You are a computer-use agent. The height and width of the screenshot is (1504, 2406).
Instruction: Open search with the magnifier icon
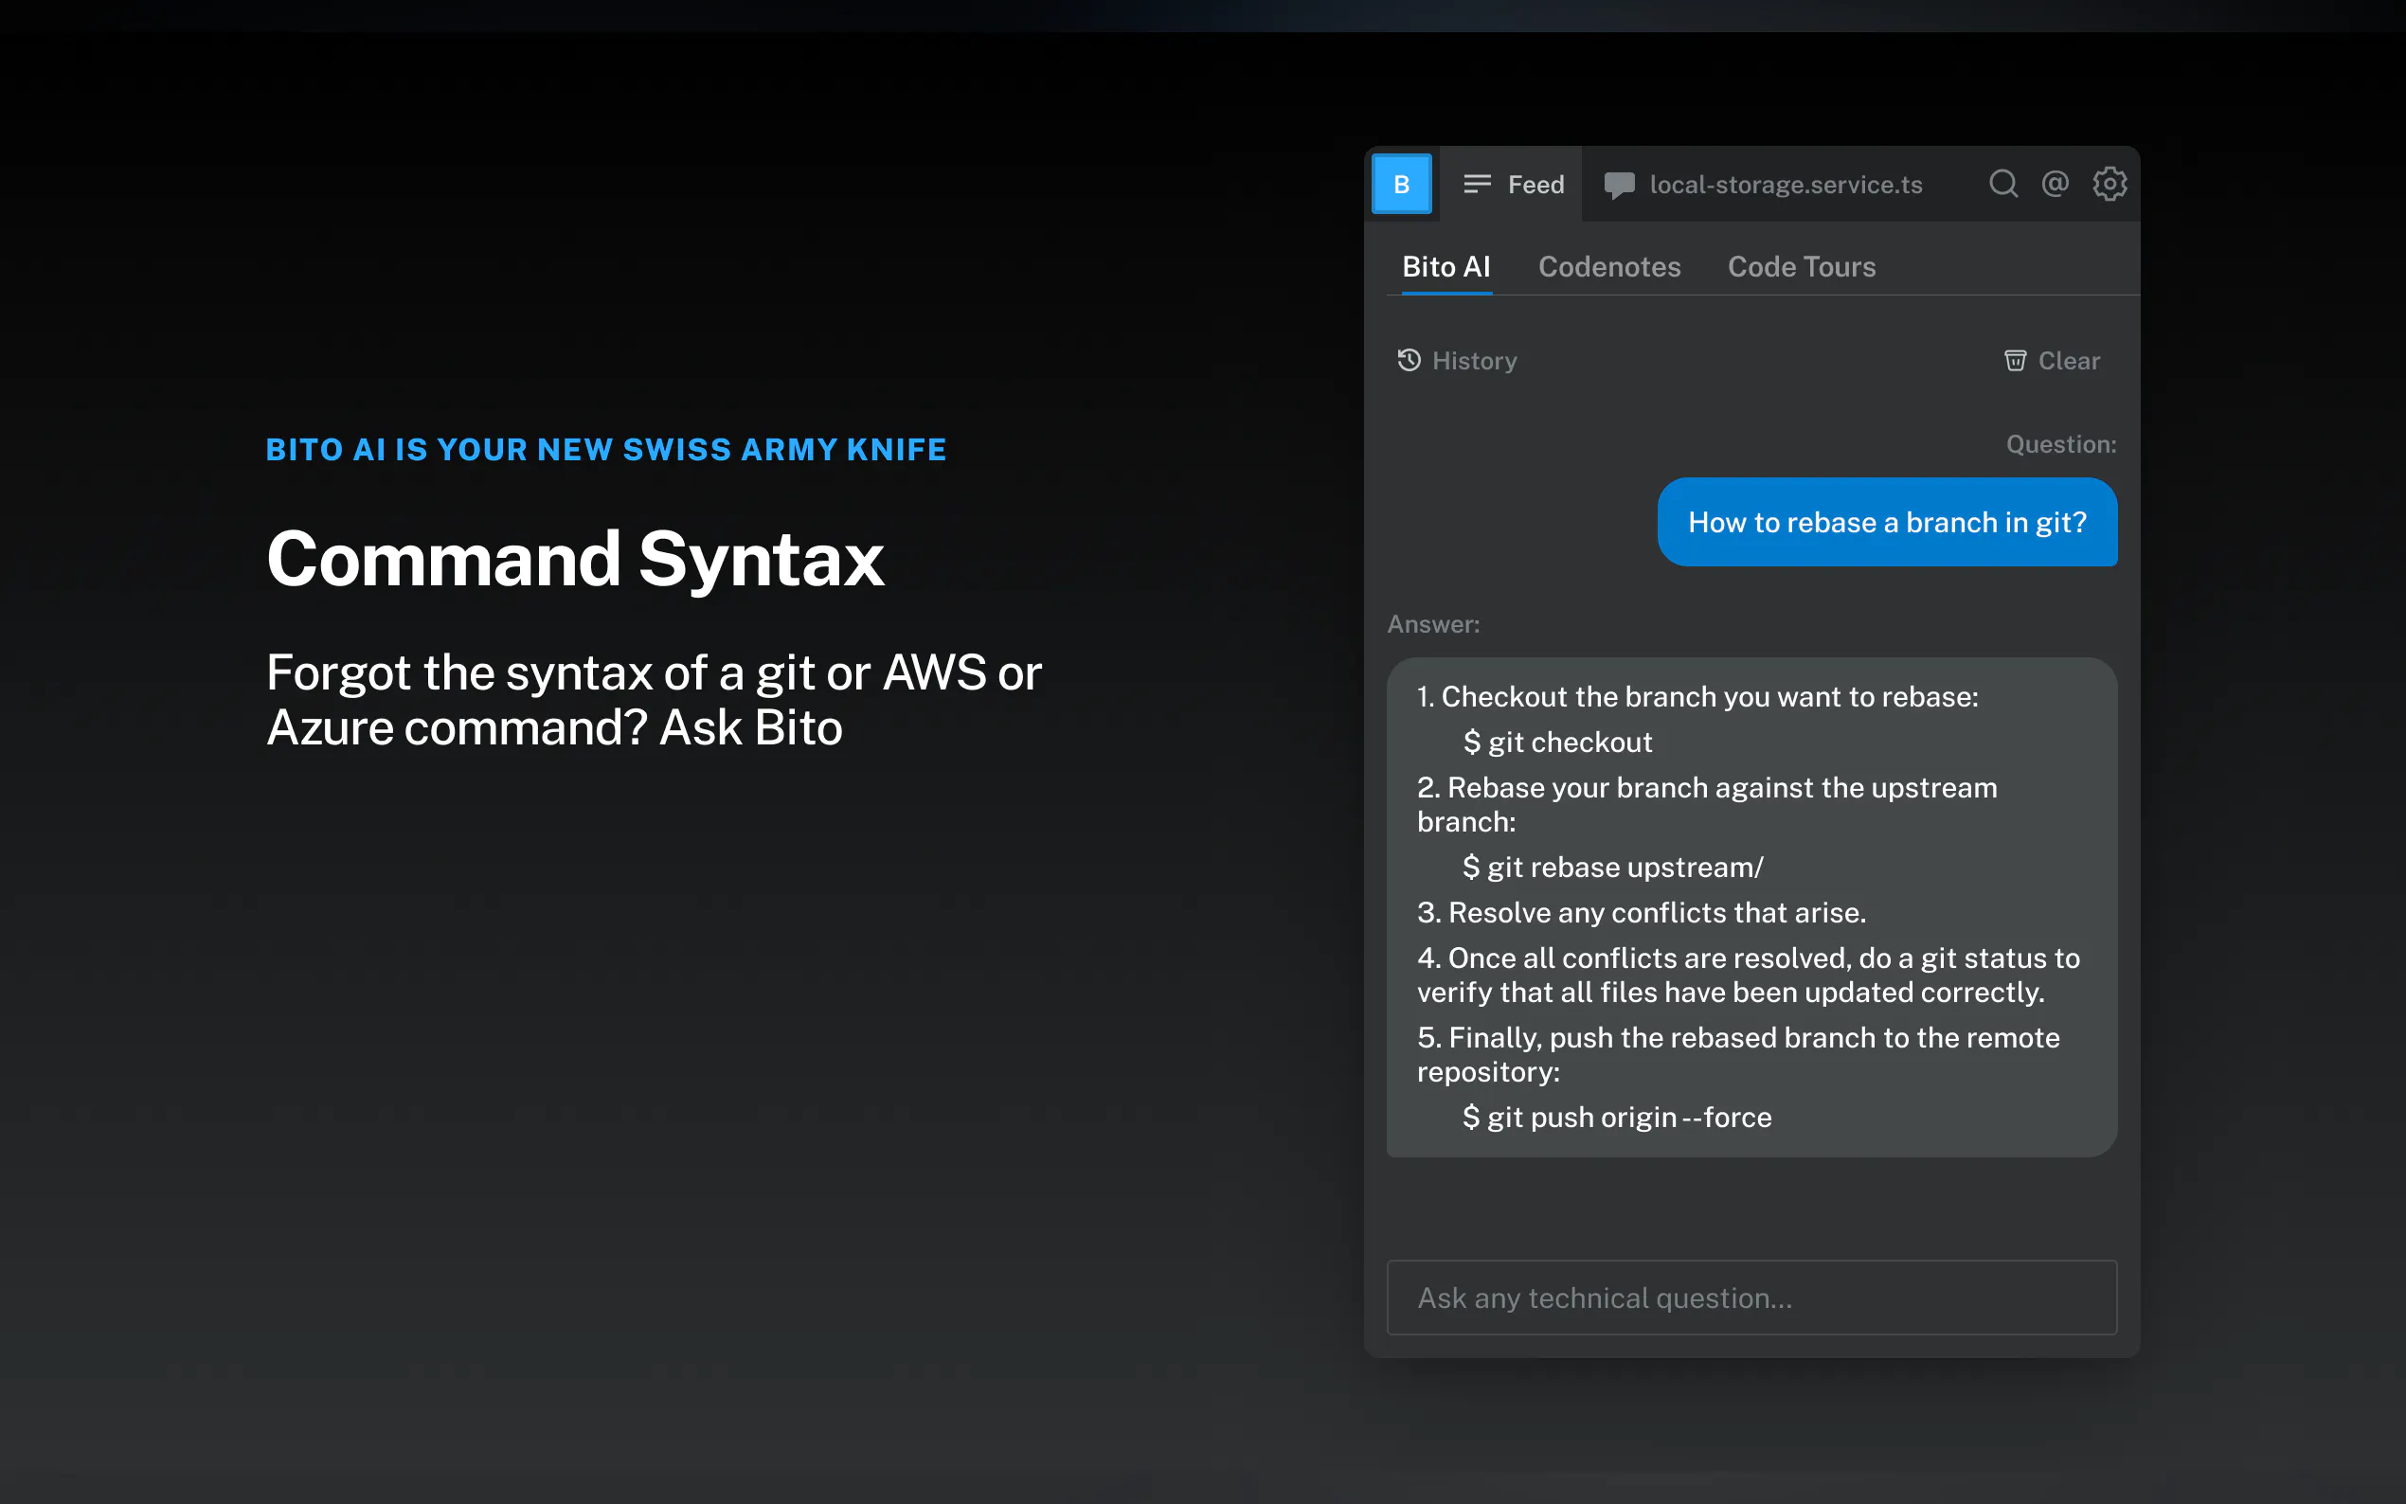pos(2002,184)
